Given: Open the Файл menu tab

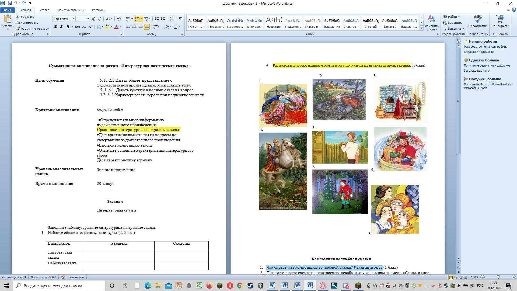Looking at the screenshot, I should (x=7, y=10).
